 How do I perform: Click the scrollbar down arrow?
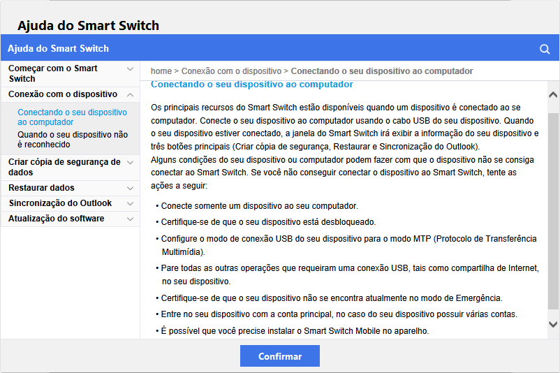pyautogui.click(x=553, y=324)
